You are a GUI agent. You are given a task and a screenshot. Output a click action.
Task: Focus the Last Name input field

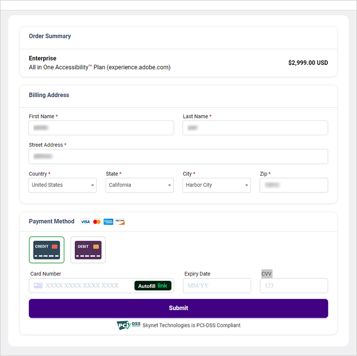click(255, 128)
